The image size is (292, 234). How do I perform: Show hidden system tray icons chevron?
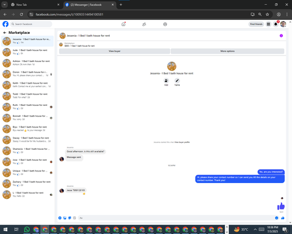[255, 229]
